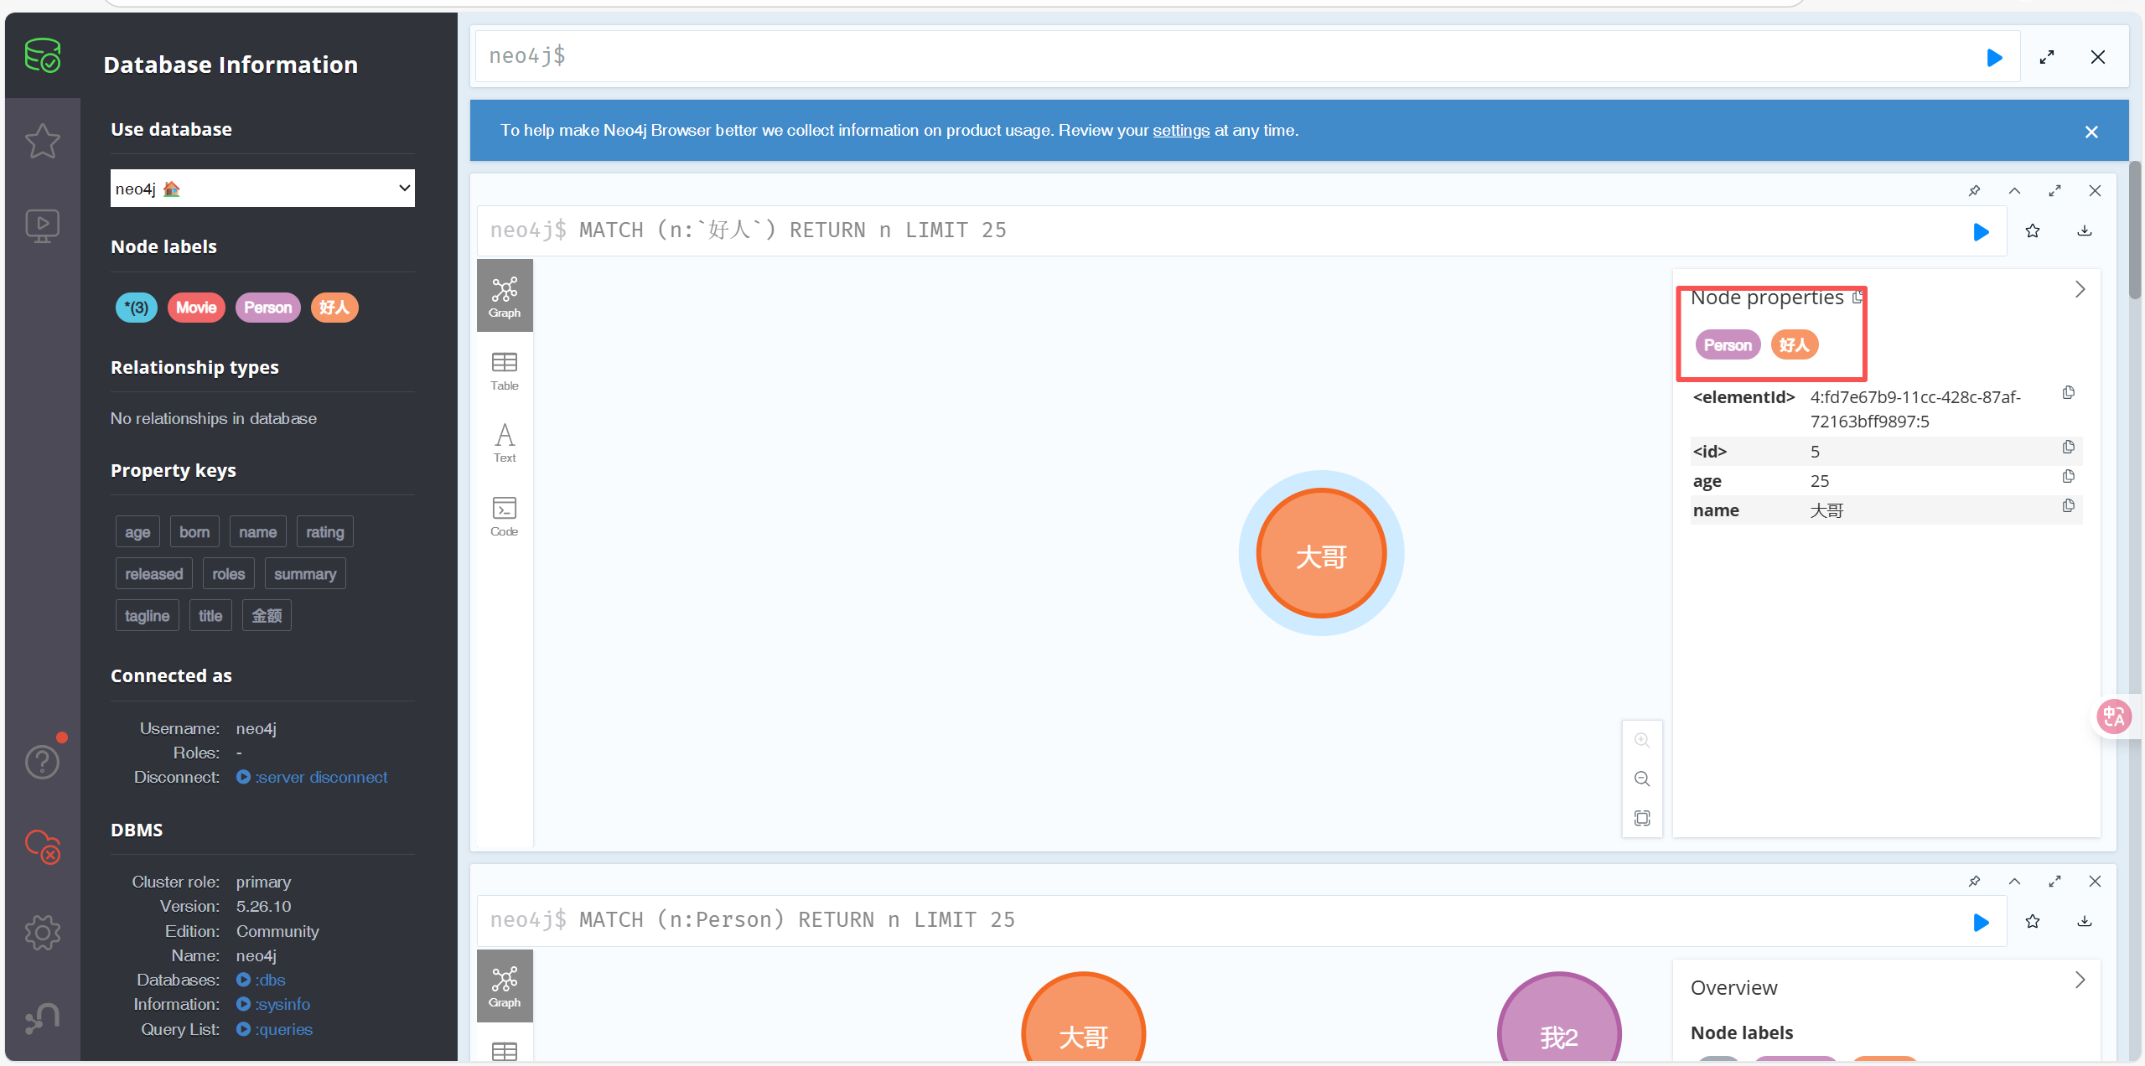
Task: Switch to Code result view
Action: point(504,515)
